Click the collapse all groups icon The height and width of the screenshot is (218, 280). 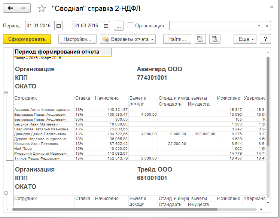215,39
